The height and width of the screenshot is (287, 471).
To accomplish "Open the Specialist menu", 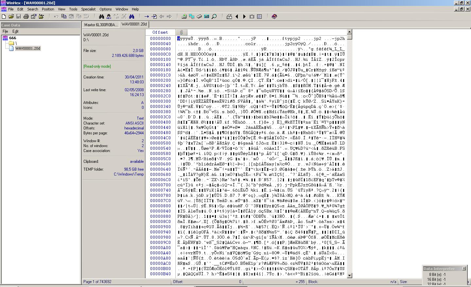I will click(x=88, y=9).
